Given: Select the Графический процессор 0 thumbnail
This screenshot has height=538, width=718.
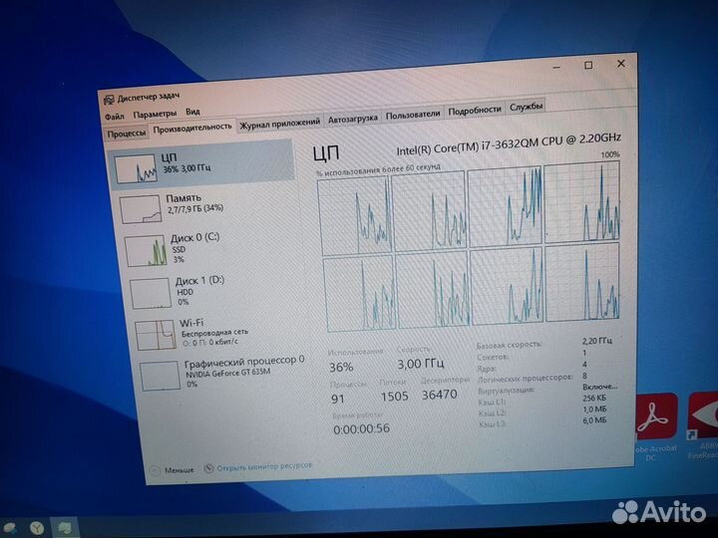Looking at the screenshot, I should [x=161, y=376].
